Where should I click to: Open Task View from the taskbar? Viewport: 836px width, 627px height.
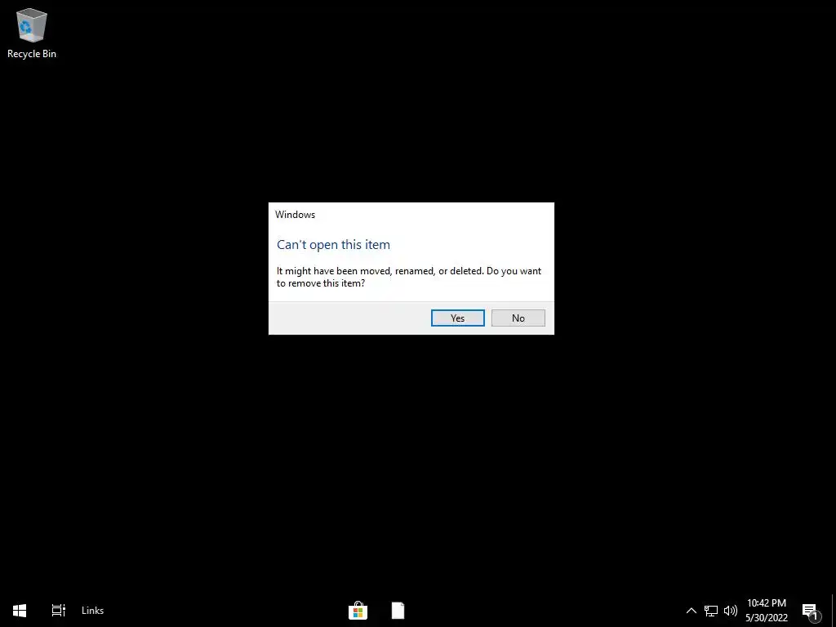[59, 610]
